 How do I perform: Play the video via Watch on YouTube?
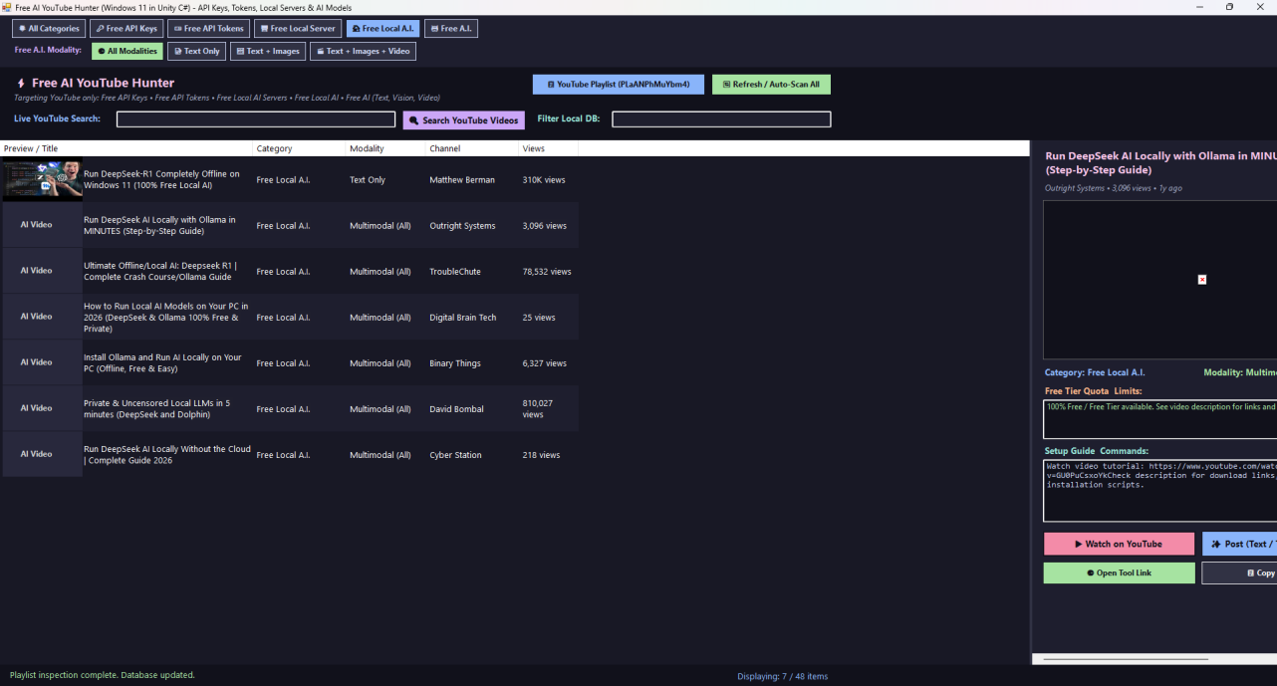(1119, 544)
